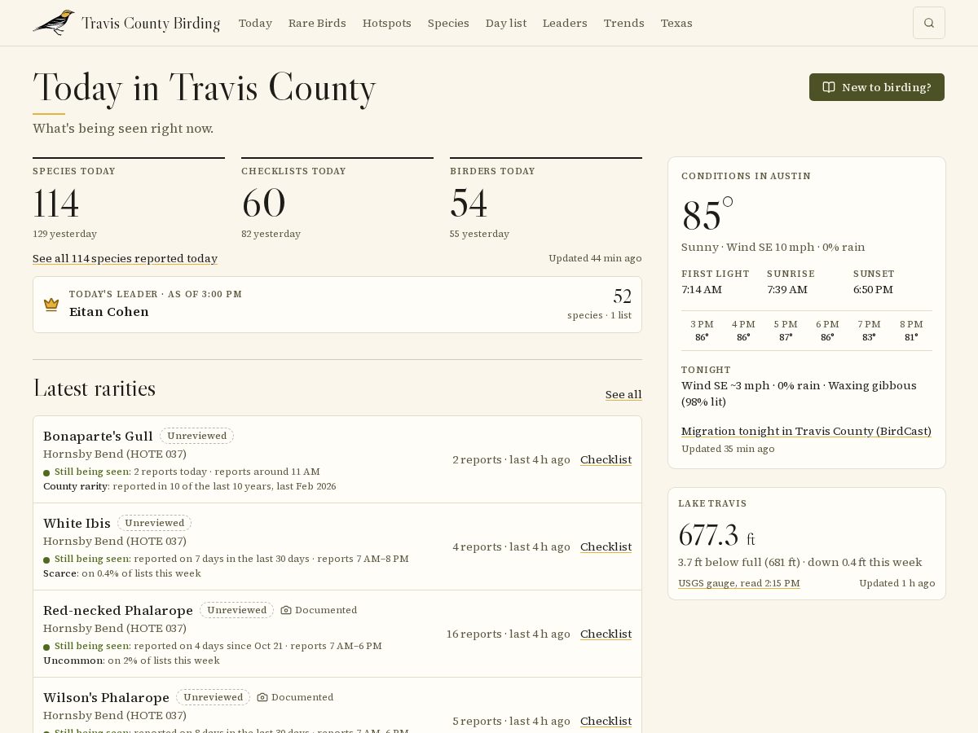Screen dimensions: 978x733
Task: Click the 6:50 PM sunset time
Action: [873, 289]
